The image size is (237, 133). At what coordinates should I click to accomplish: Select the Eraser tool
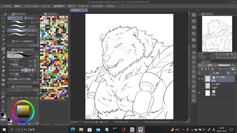(3, 71)
